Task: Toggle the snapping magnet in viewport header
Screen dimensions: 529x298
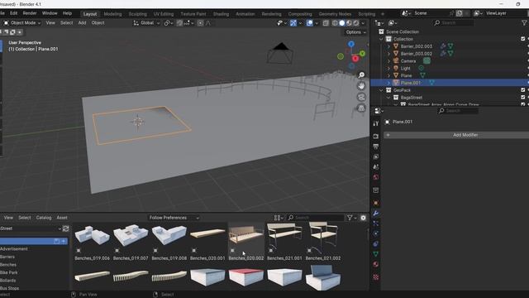Action: click(x=179, y=23)
